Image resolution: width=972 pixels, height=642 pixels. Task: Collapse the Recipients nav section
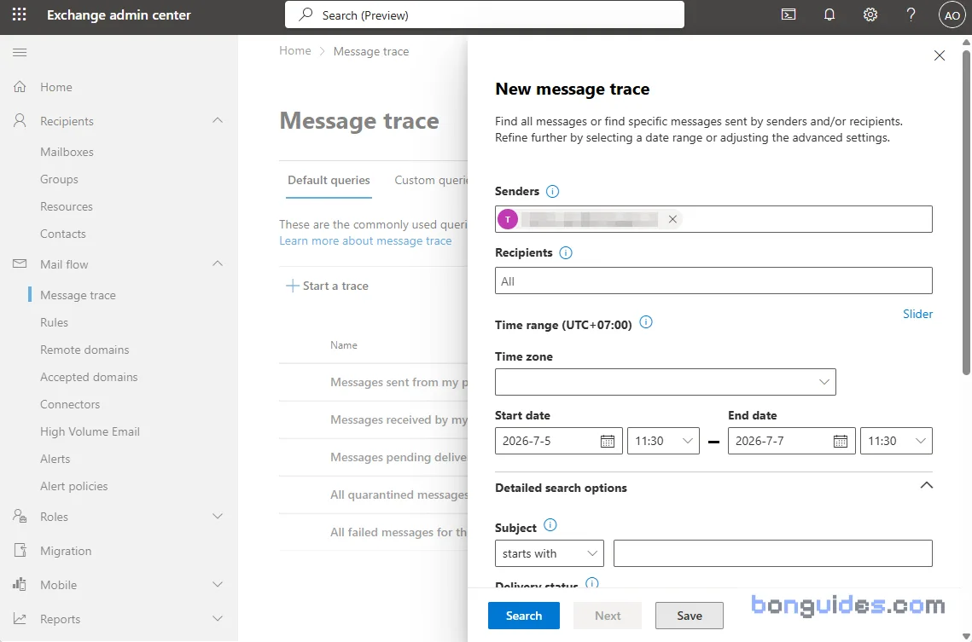(x=218, y=121)
